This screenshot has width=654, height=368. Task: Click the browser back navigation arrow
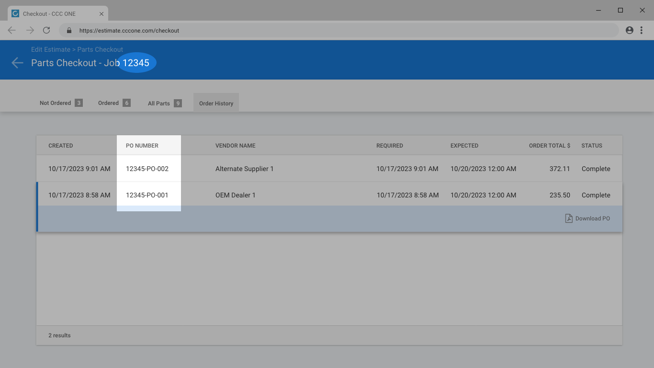(x=12, y=30)
